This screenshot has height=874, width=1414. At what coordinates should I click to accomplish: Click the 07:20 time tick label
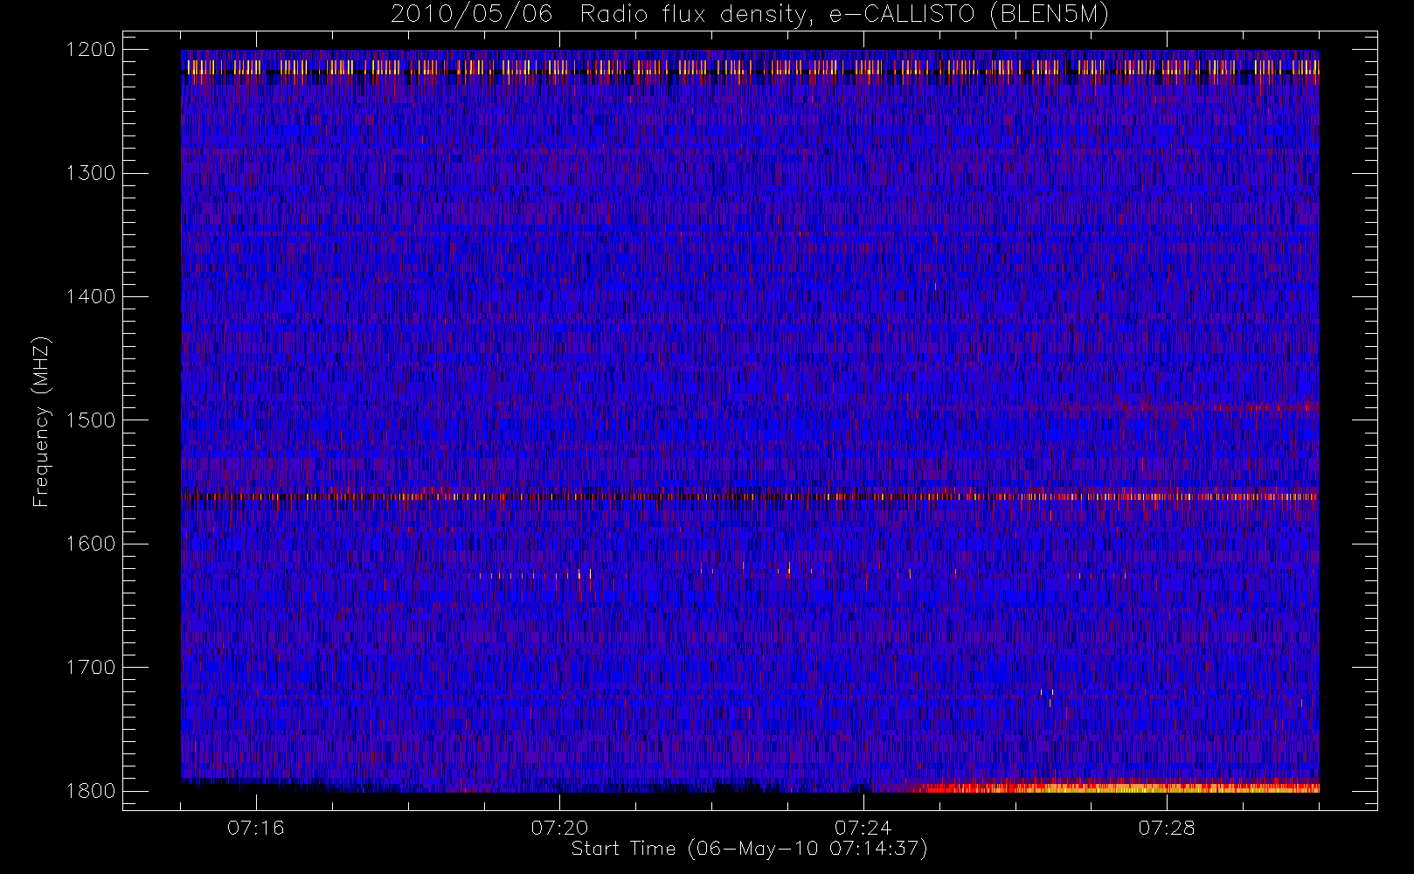tap(559, 828)
